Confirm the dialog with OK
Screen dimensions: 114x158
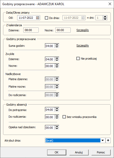57,152
